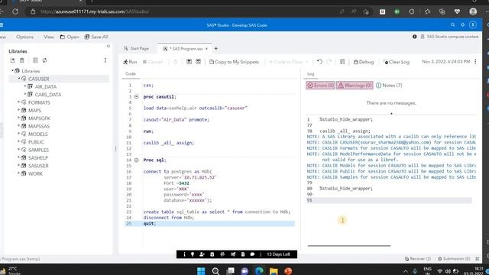Run the SAS program

tap(130, 62)
